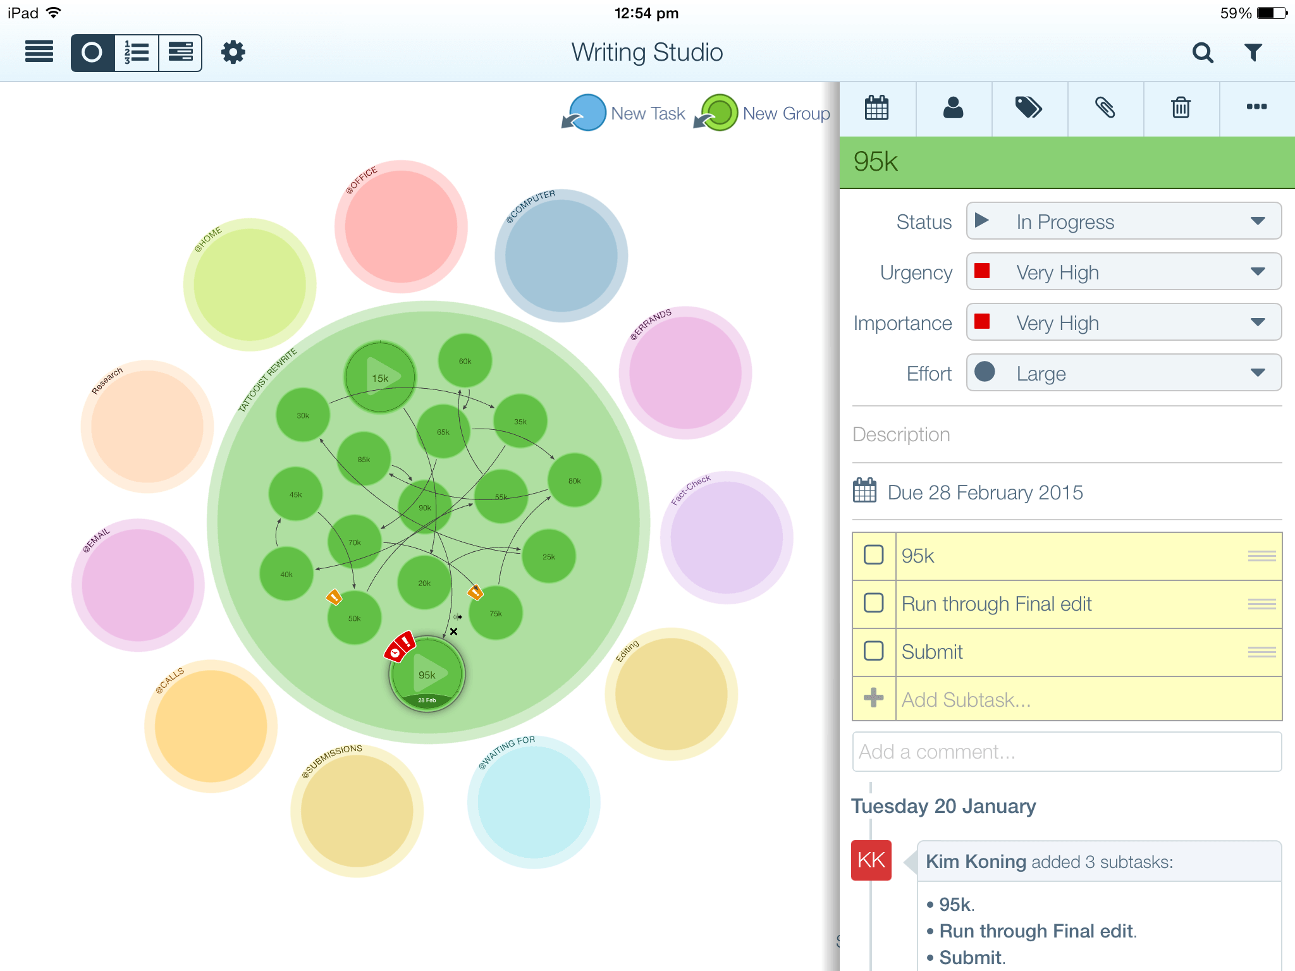
Task: Switch to circle map view
Action: (x=92, y=52)
